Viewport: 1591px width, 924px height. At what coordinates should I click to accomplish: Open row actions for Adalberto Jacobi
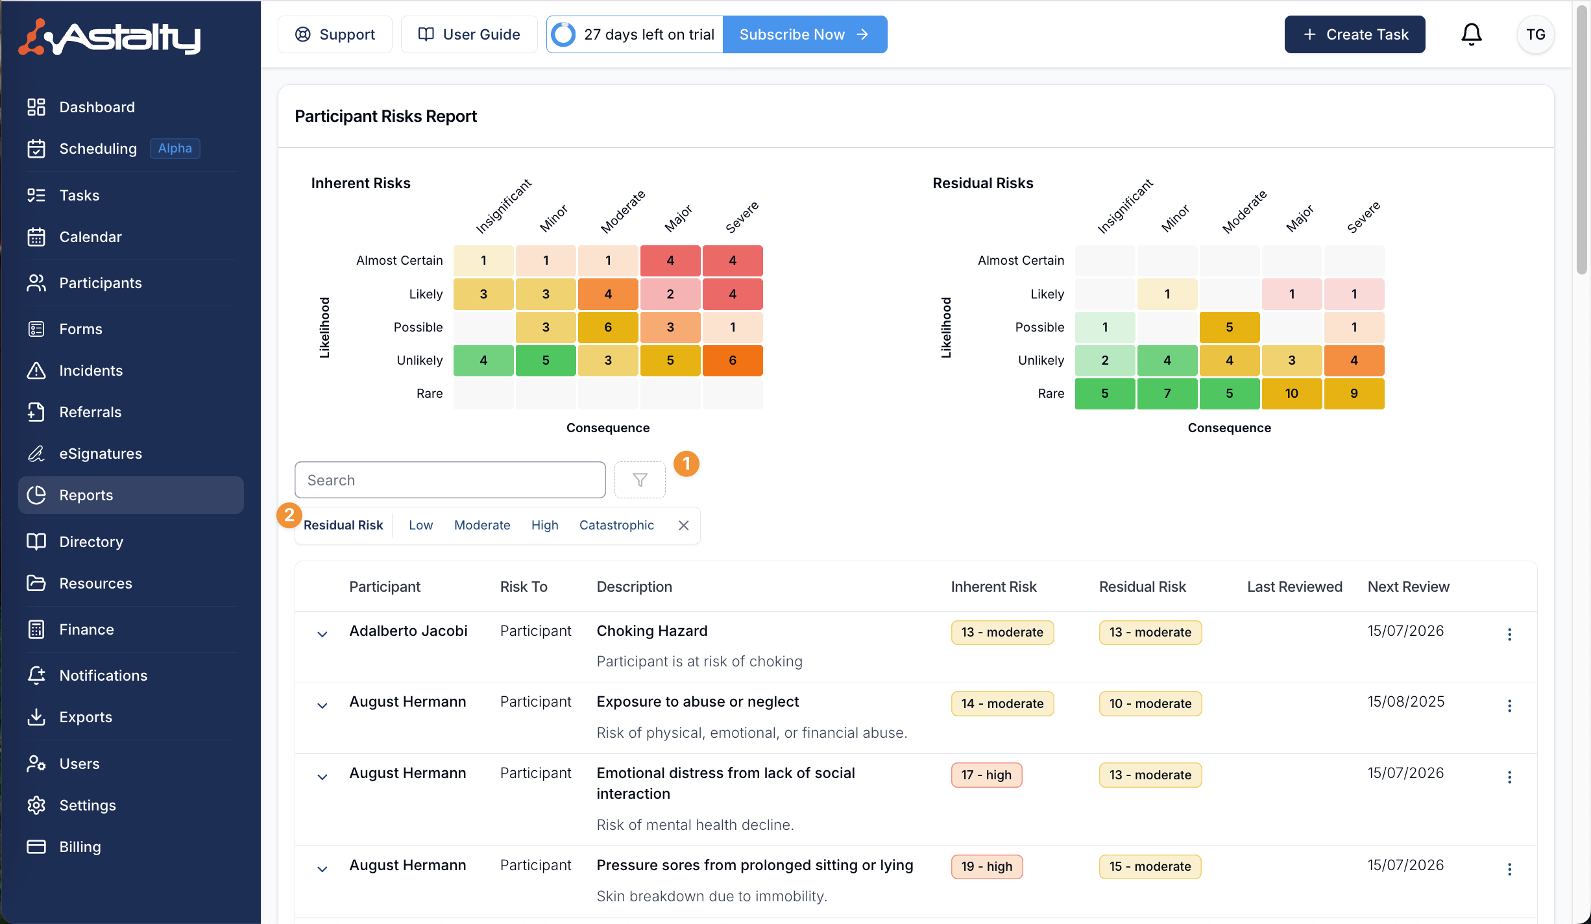[x=1509, y=634]
